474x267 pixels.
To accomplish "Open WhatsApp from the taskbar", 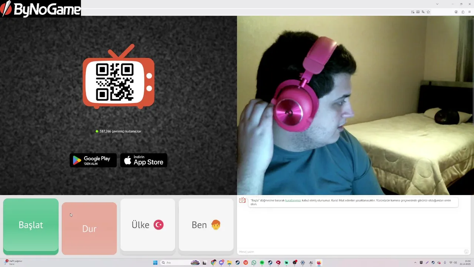I will pyautogui.click(x=254, y=263).
